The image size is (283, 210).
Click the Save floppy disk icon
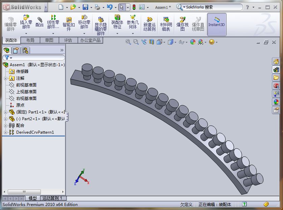(x=85, y=7)
